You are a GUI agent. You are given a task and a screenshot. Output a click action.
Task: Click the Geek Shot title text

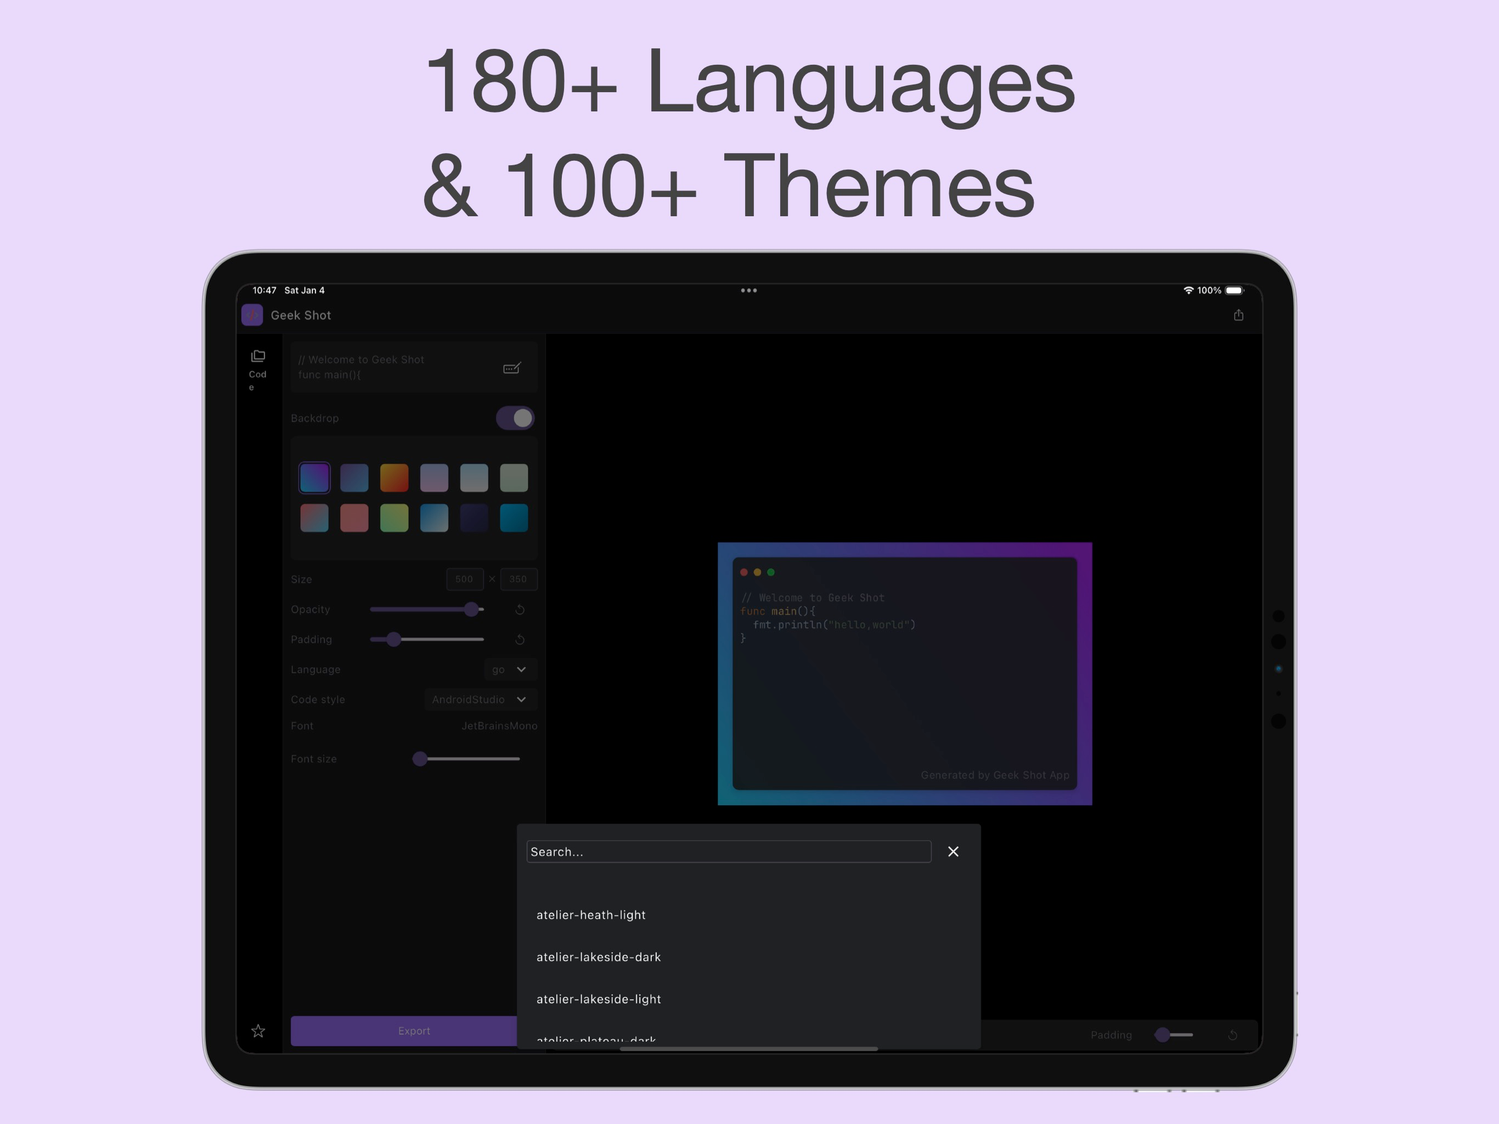tap(301, 315)
